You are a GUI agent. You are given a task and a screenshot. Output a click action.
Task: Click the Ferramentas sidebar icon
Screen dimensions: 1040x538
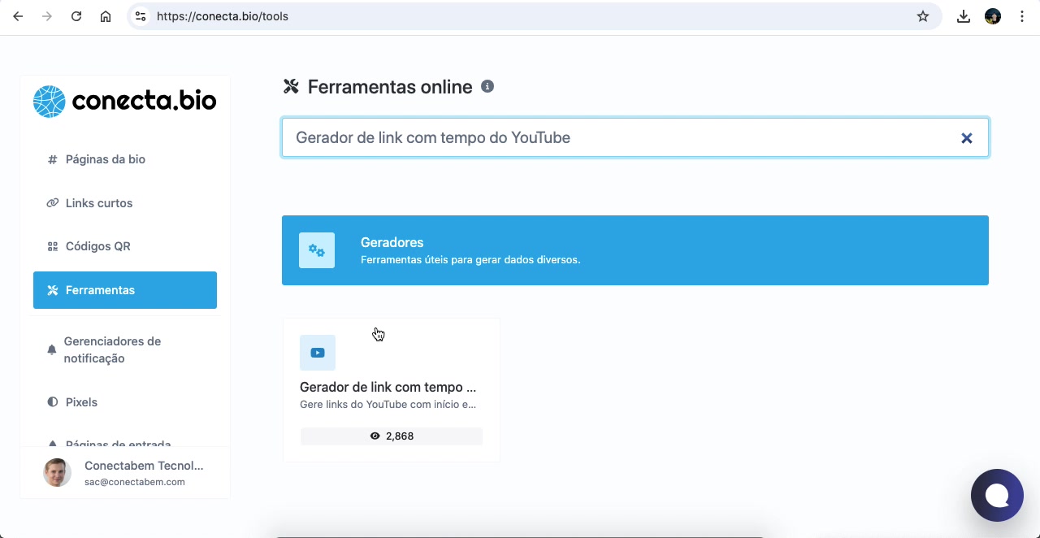click(x=51, y=289)
